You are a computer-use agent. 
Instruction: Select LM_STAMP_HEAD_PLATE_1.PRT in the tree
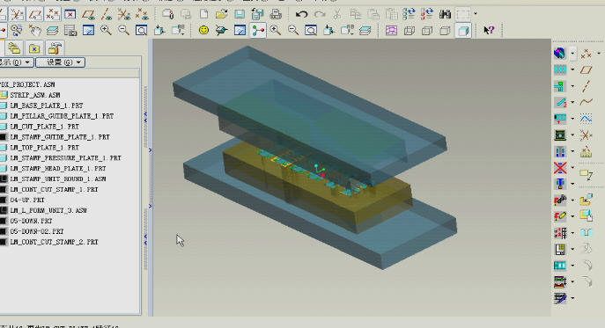click(58, 169)
